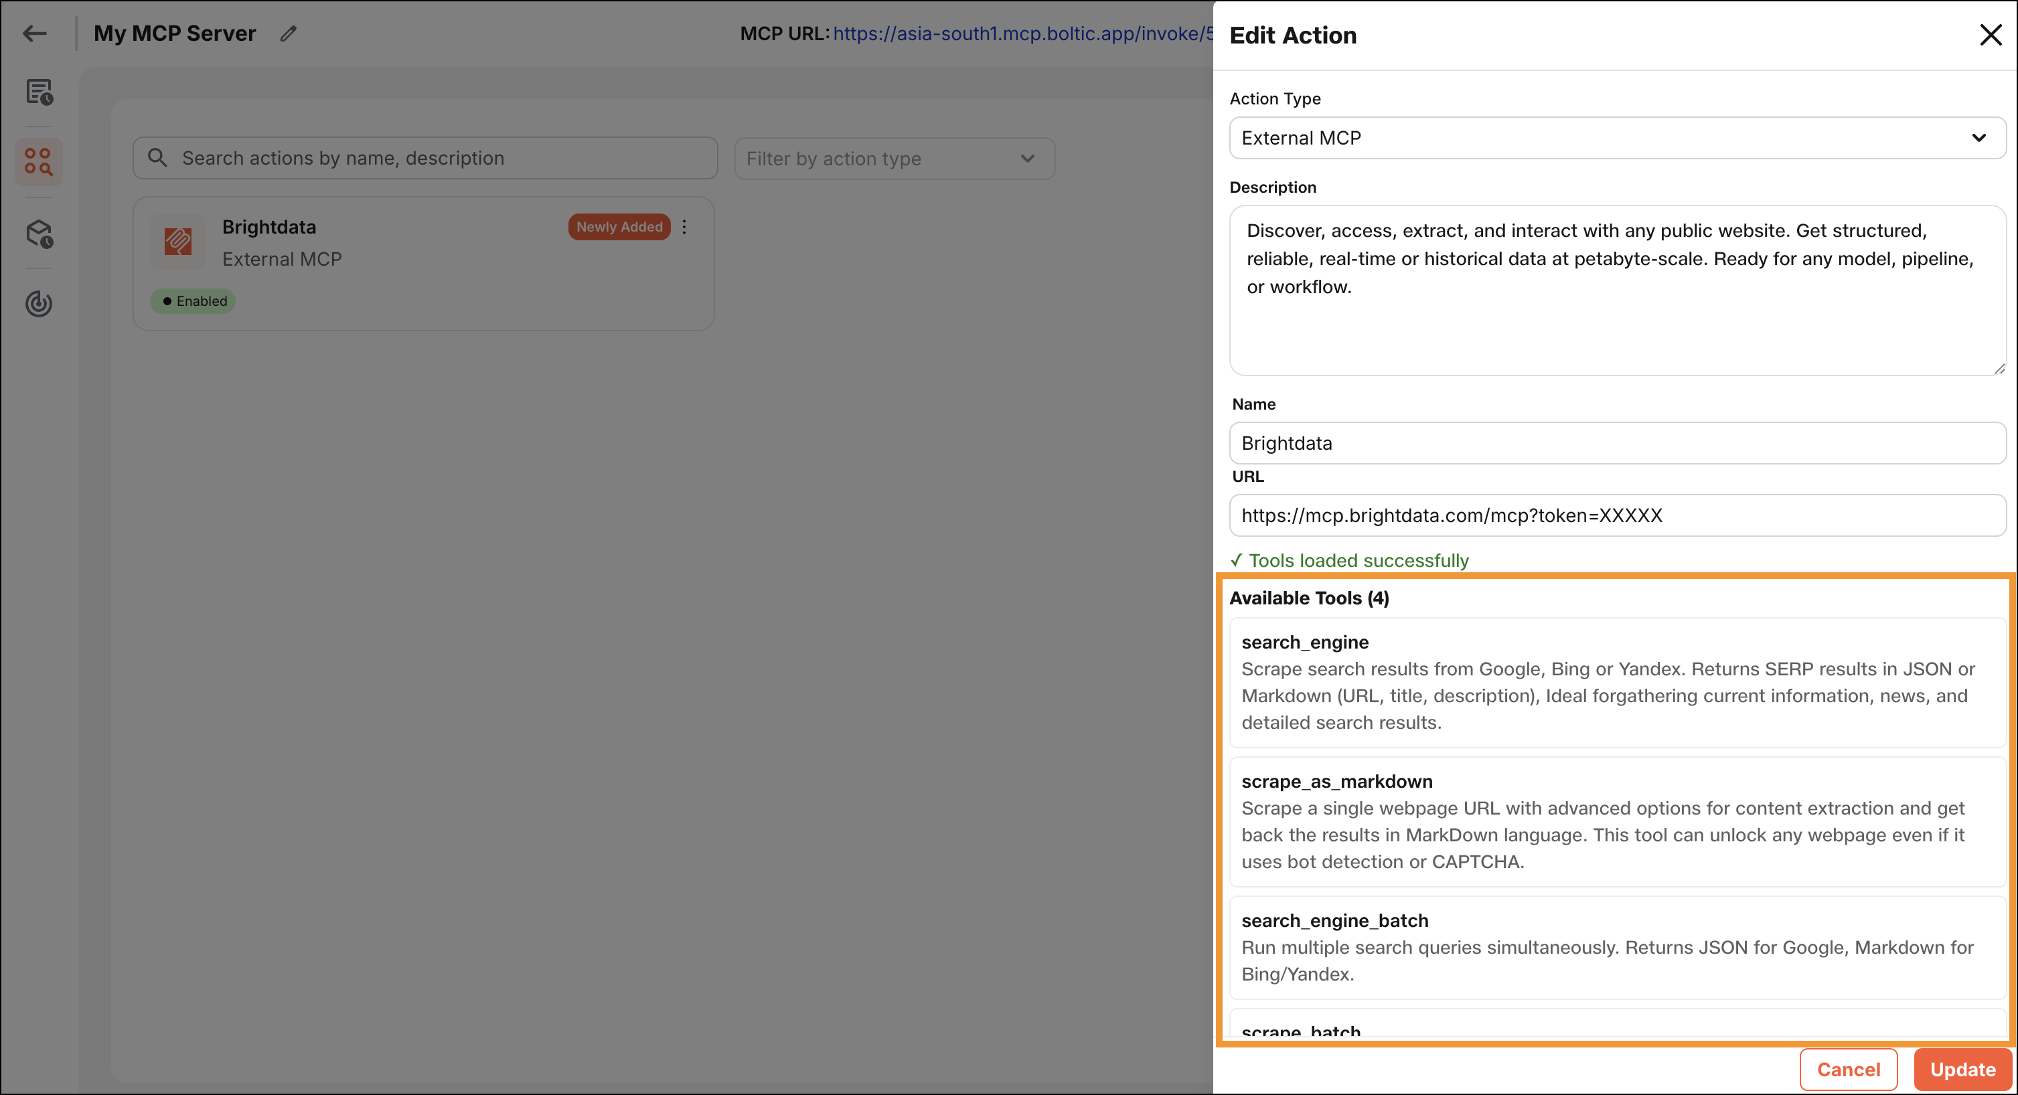Open the Brightdata card three-dot menu

click(685, 227)
